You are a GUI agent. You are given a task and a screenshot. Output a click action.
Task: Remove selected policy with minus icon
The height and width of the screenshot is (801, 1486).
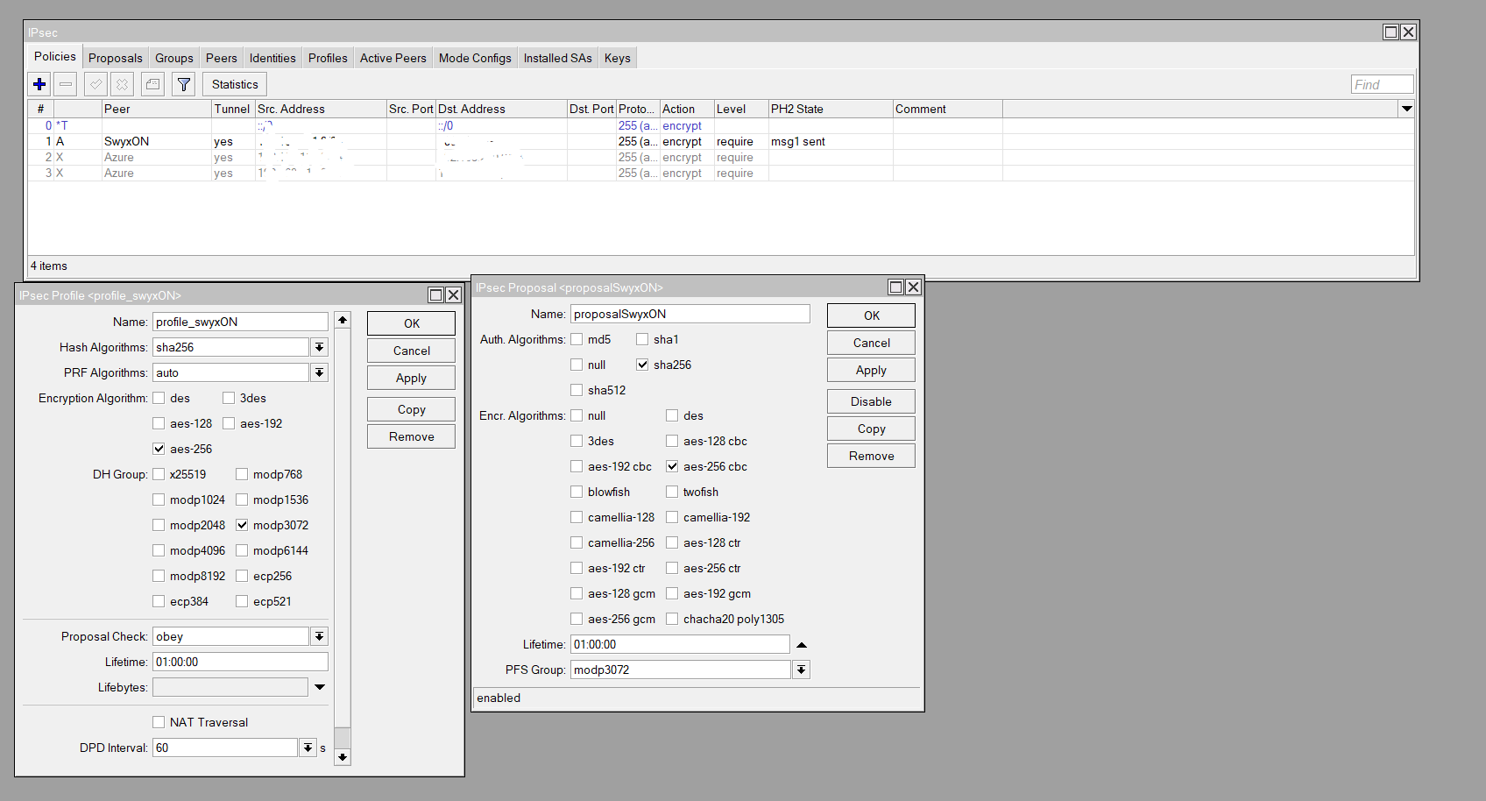[66, 84]
